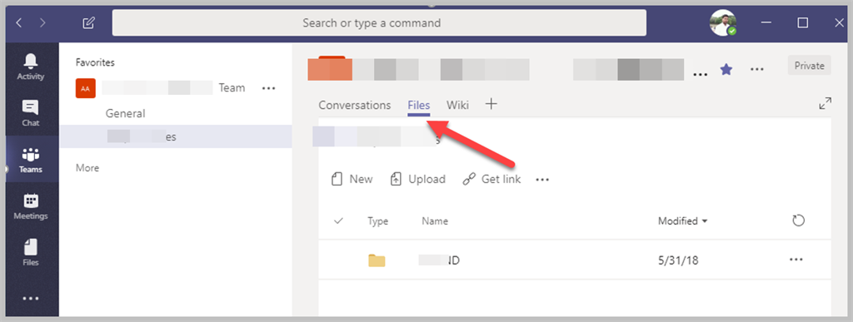Viewport: 853px width, 322px height.
Task: Open Activity in the left rail
Action: tap(31, 67)
